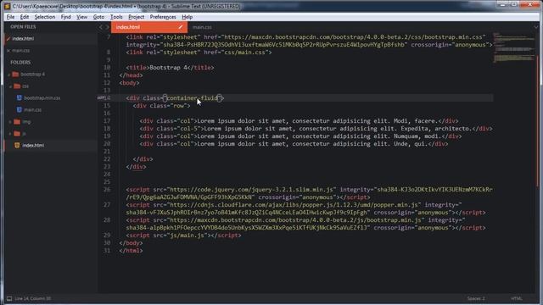Screen dimensions: 543x305
Task: Click the unsaved pencil marker on index.html tab
Action: point(181,27)
